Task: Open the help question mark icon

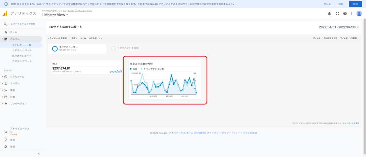Action: [345, 13]
